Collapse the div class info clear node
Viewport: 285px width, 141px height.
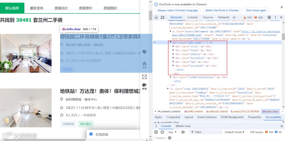click(x=170, y=43)
